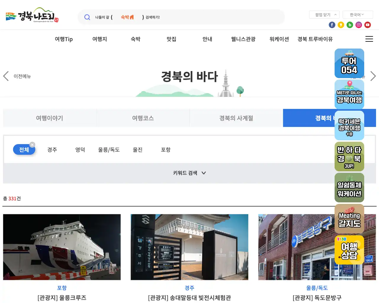
Task: Click the search magnifier icon
Action: [x=87, y=17]
